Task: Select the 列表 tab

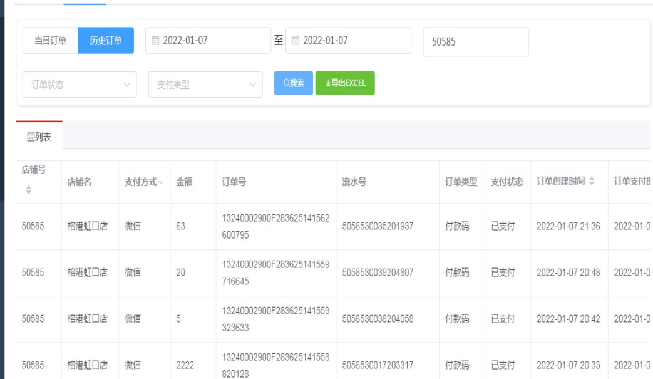Action: tap(39, 137)
